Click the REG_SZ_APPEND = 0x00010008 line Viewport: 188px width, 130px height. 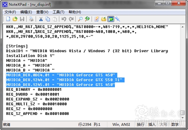pos(38,114)
